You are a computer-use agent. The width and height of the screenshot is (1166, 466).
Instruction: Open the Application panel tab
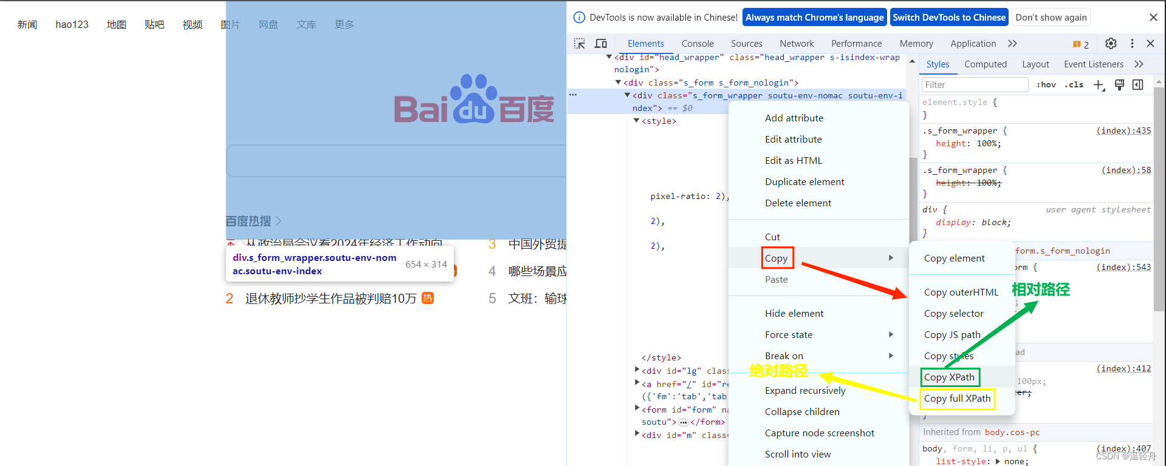point(973,44)
